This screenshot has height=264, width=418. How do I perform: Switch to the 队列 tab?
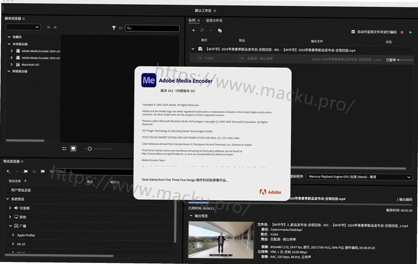[192, 20]
